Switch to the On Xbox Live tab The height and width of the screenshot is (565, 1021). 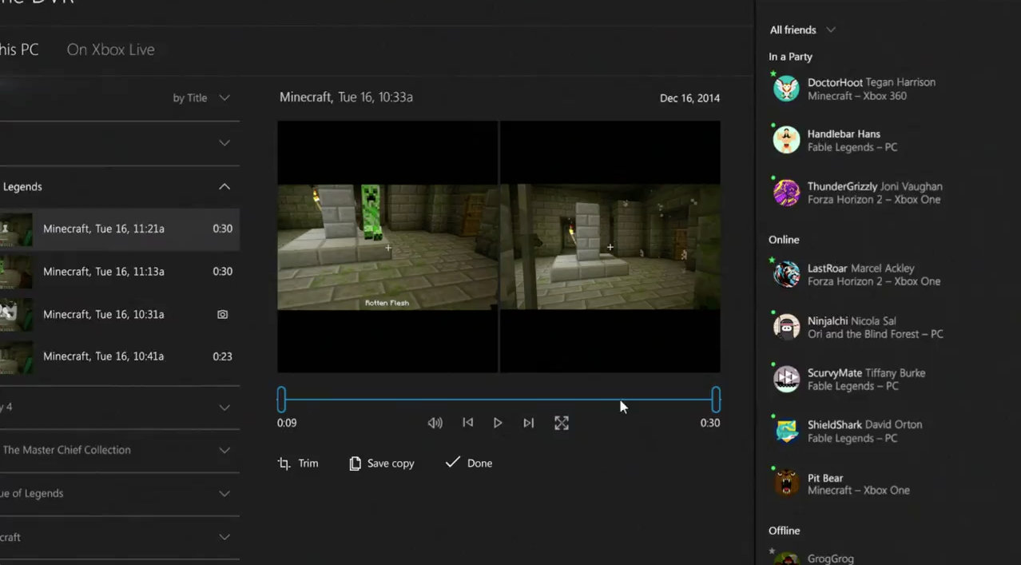coord(111,50)
